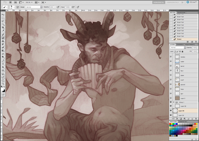This screenshot has height=141, width=199.
Task: Open the Swatches tab
Action: coord(173,122)
